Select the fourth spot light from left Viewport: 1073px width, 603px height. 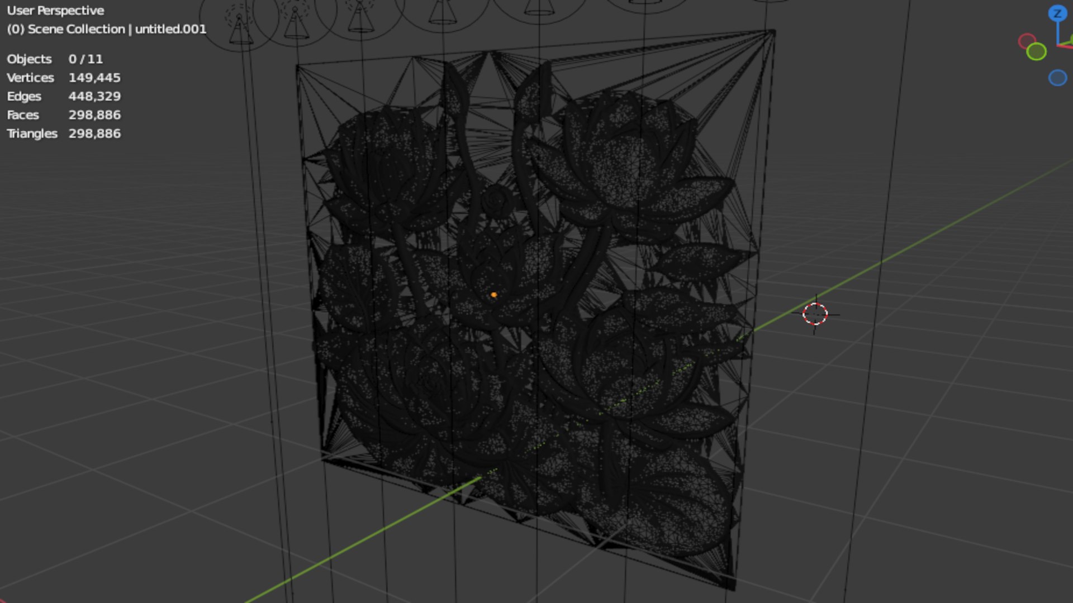tap(442, 12)
